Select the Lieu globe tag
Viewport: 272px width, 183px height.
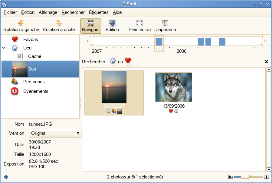pos(15,48)
